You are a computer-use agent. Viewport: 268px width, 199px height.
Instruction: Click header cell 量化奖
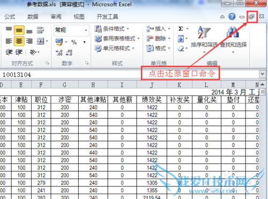click(206, 100)
